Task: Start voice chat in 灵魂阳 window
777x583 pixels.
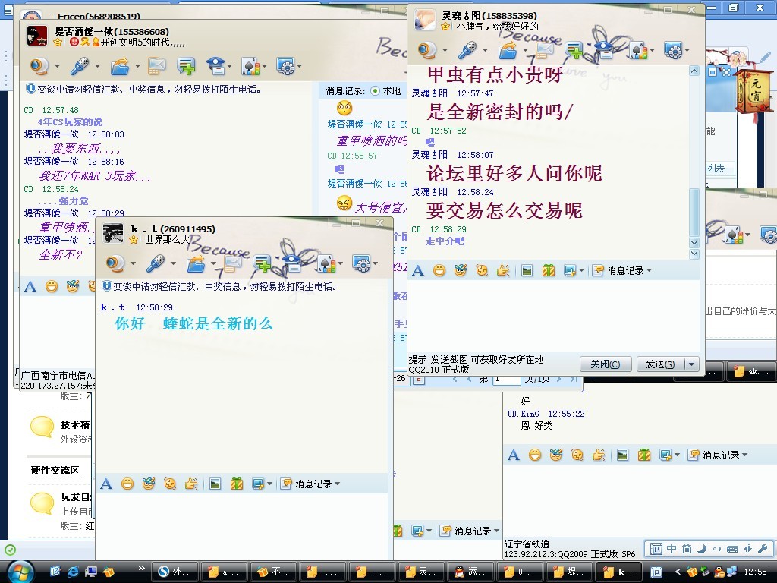Action: click(x=467, y=50)
